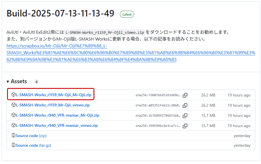Download L-SMASH-Works_r940_VFR-maniac_Mr-Ojii.zip asset

coord(58,115)
